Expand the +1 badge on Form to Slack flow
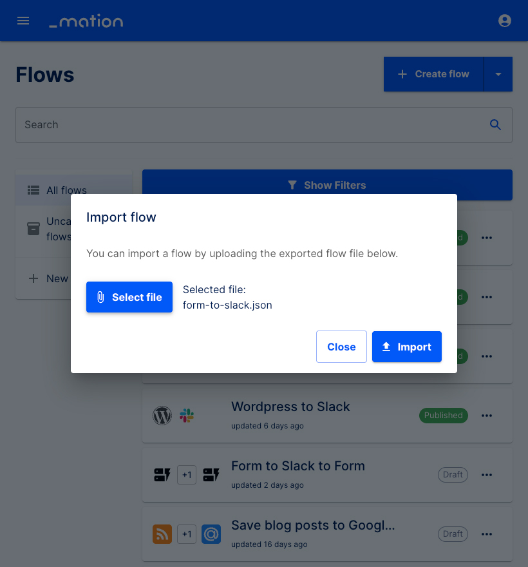This screenshot has width=528, height=567. click(187, 475)
